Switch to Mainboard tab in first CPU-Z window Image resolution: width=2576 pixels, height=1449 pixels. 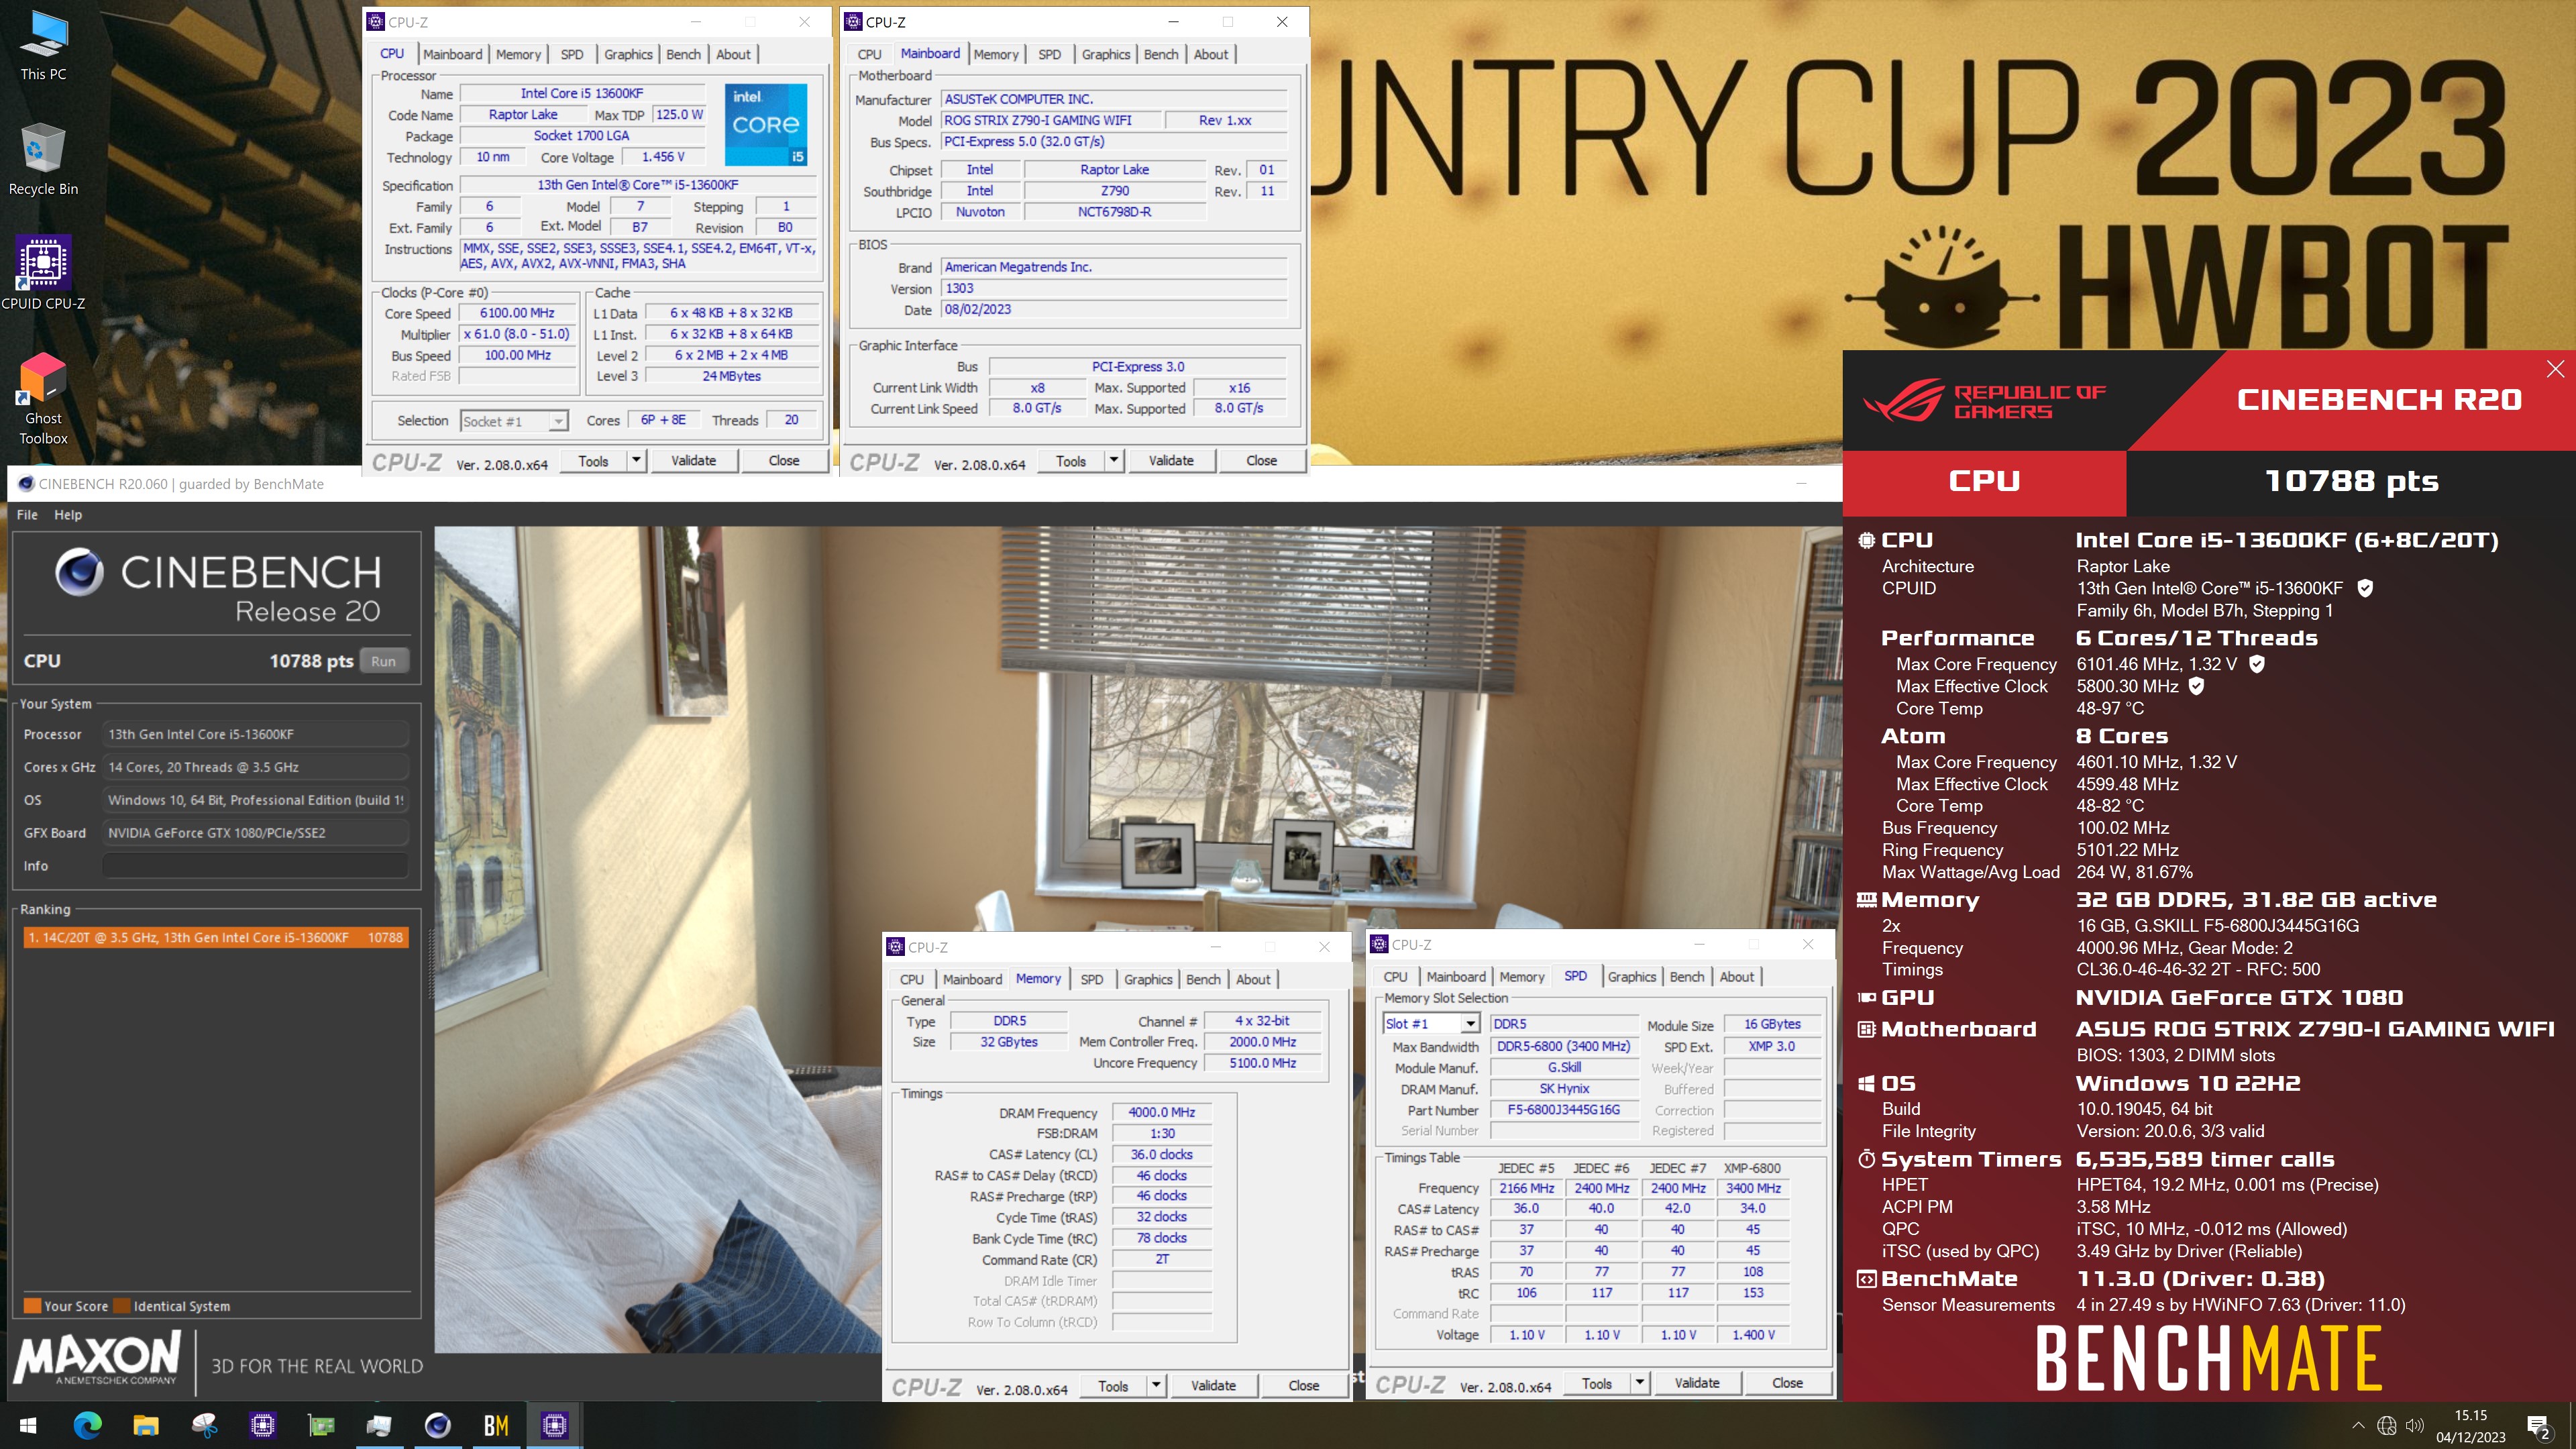452,55
